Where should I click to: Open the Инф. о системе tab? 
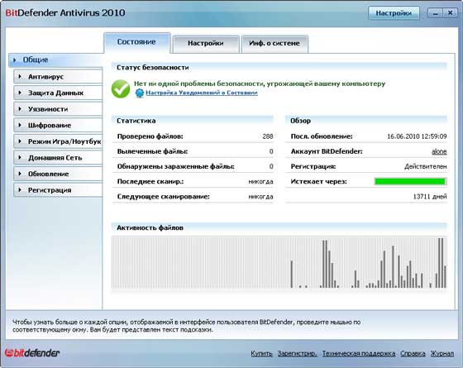(x=274, y=44)
